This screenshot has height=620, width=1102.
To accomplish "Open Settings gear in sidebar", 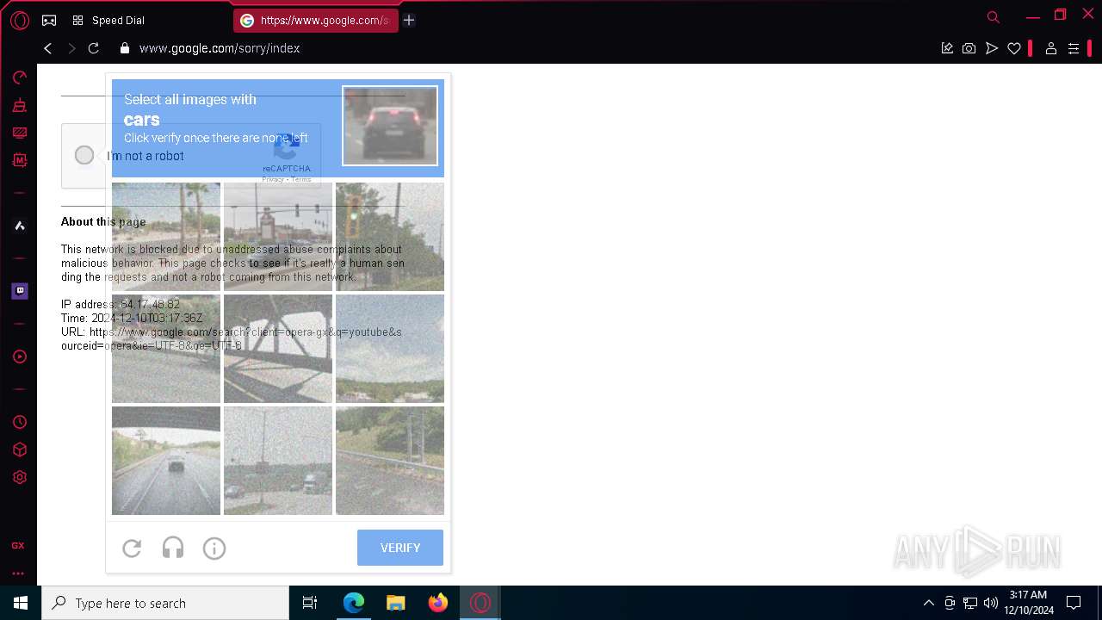I will coord(19,477).
